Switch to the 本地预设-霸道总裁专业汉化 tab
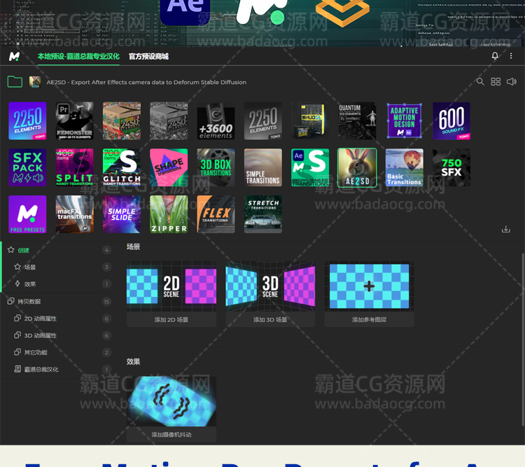The image size is (525, 467). coord(78,56)
